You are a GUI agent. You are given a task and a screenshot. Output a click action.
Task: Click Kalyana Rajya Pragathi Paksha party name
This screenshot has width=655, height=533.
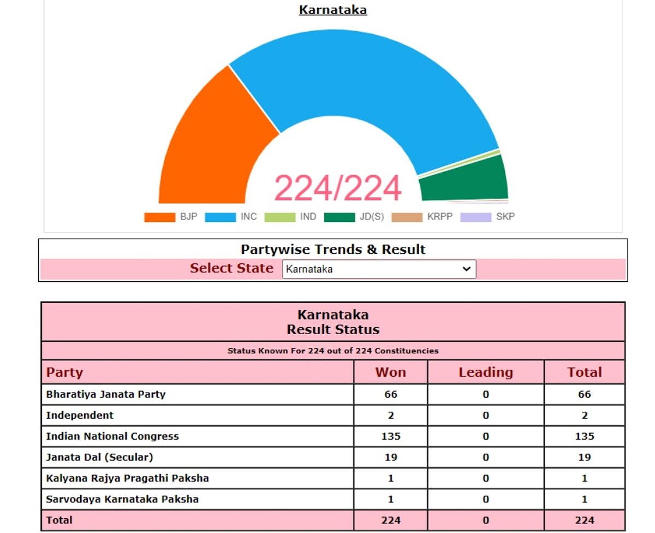coord(127,478)
